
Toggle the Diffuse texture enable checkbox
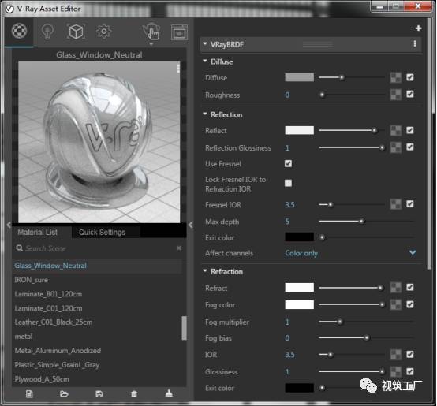click(410, 77)
